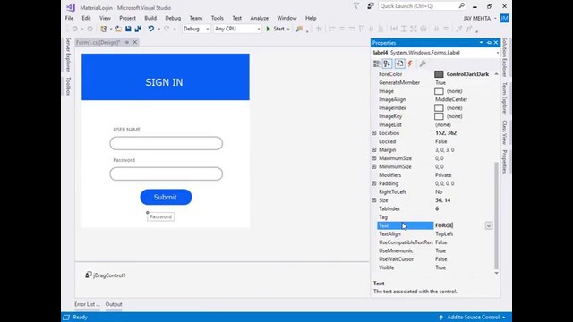
Task: Click the New Project toolbar icon
Action: (104, 29)
